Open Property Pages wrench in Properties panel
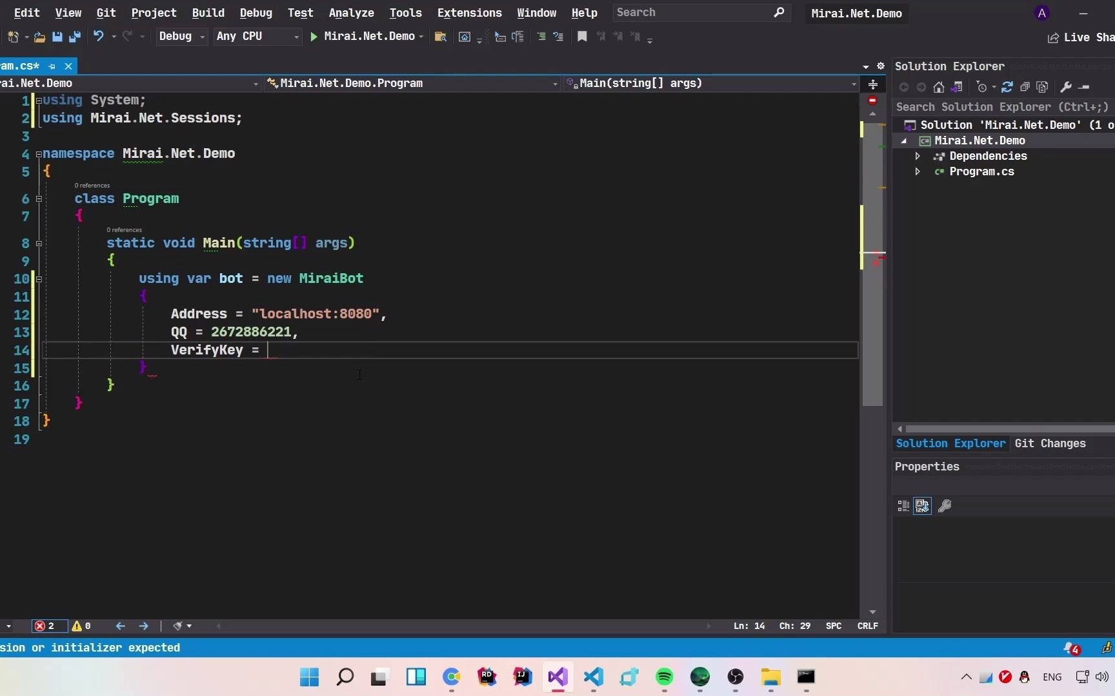The width and height of the screenshot is (1115, 696). (945, 506)
